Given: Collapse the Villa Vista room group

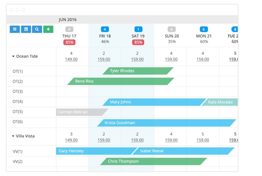Looking at the screenshot, I should click(x=13, y=136).
